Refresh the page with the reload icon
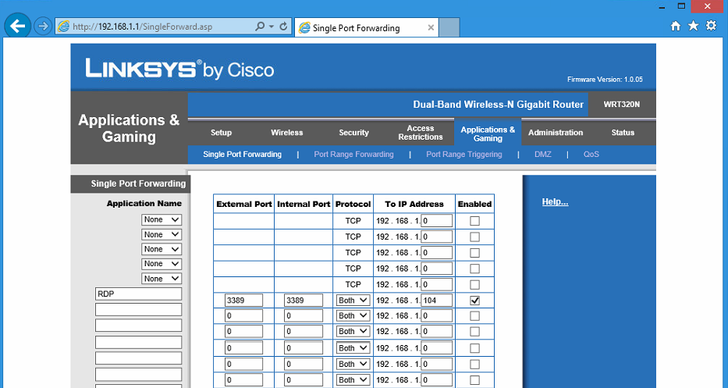The width and height of the screenshot is (728, 388). click(x=284, y=27)
